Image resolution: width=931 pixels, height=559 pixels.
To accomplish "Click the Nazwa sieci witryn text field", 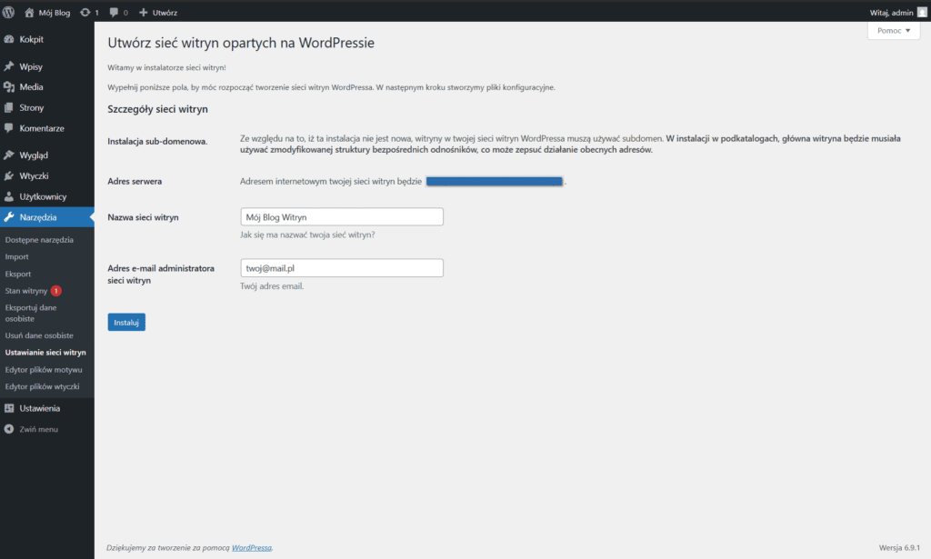I will [339, 217].
